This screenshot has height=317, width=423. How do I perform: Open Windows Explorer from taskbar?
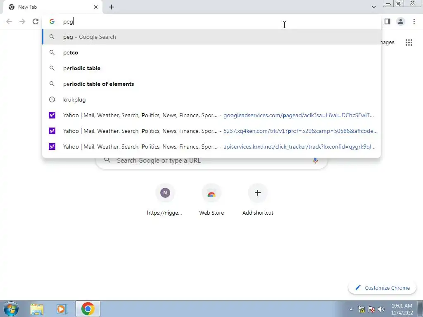(x=37, y=309)
